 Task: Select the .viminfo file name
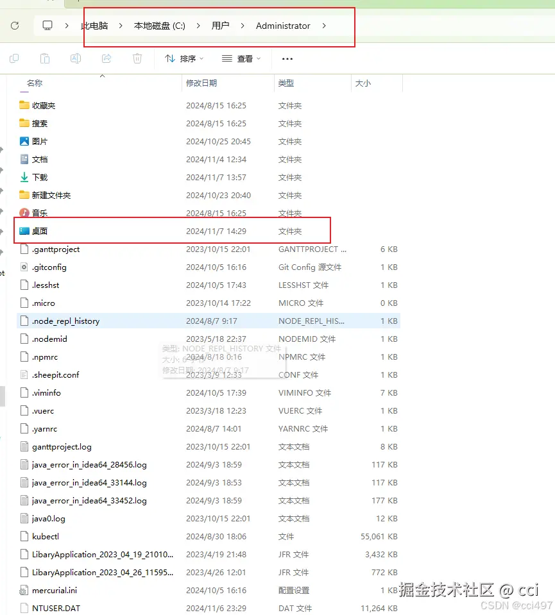(x=46, y=393)
